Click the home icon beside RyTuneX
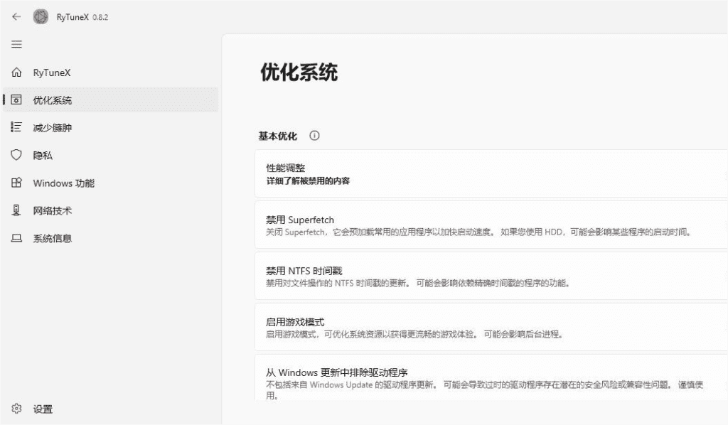This screenshot has height=425, width=728. click(16, 72)
